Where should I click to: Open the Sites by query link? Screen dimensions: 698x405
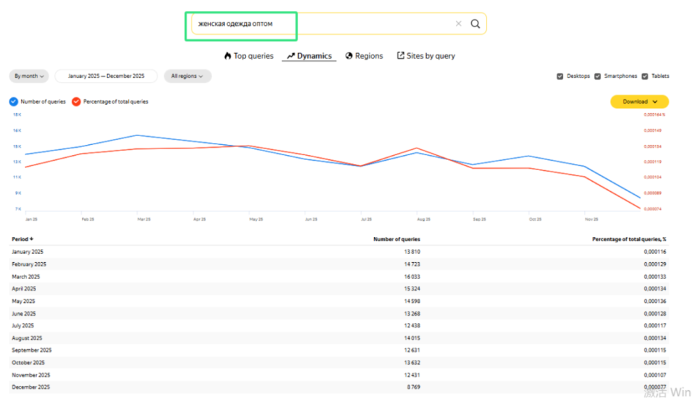(430, 56)
